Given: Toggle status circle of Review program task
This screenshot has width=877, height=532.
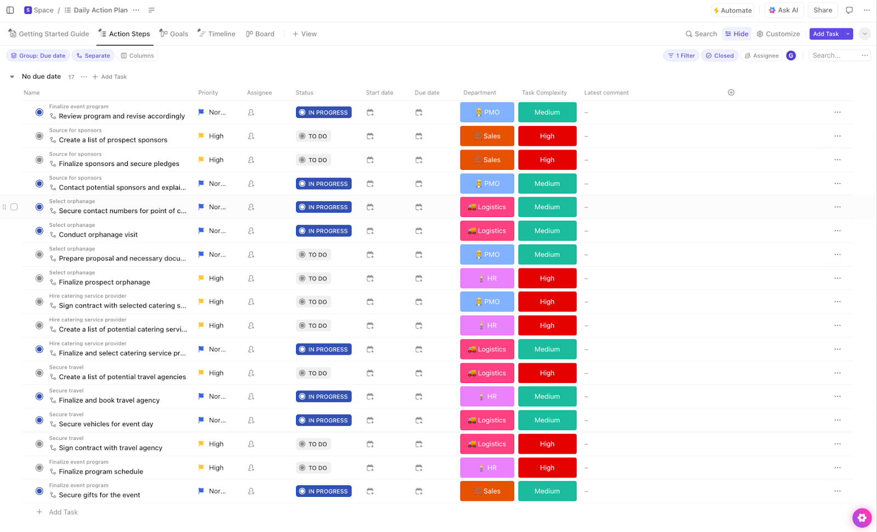Looking at the screenshot, I should [x=39, y=112].
